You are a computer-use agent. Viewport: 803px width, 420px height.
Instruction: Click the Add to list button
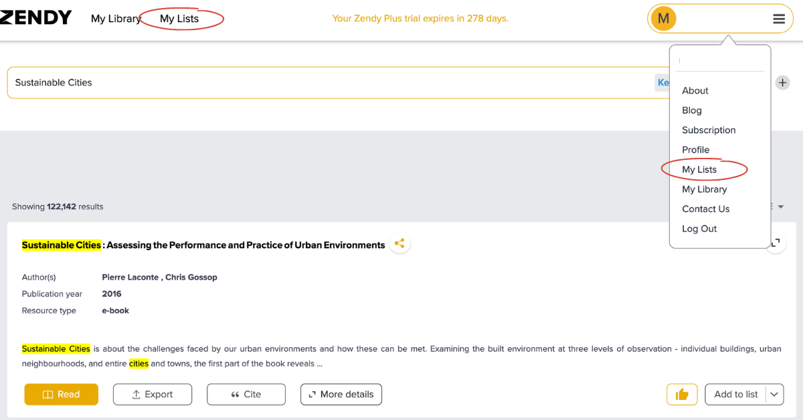pyautogui.click(x=735, y=395)
